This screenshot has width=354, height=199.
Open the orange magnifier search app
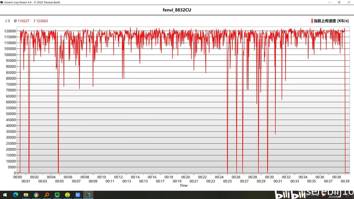click(x=47, y=195)
